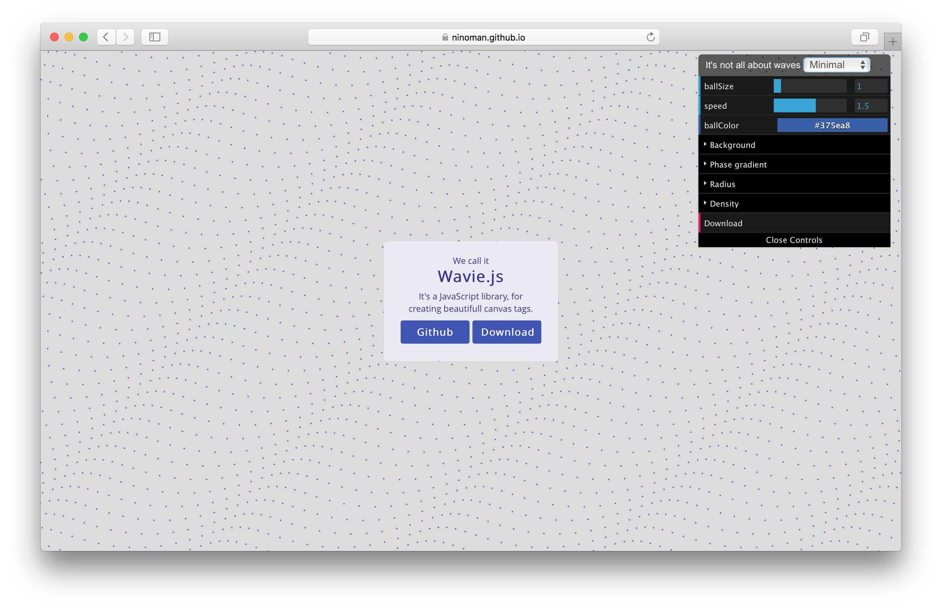The width and height of the screenshot is (942, 609).
Task: Toggle the Safari sidebar icon
Action: coord(154,37)
